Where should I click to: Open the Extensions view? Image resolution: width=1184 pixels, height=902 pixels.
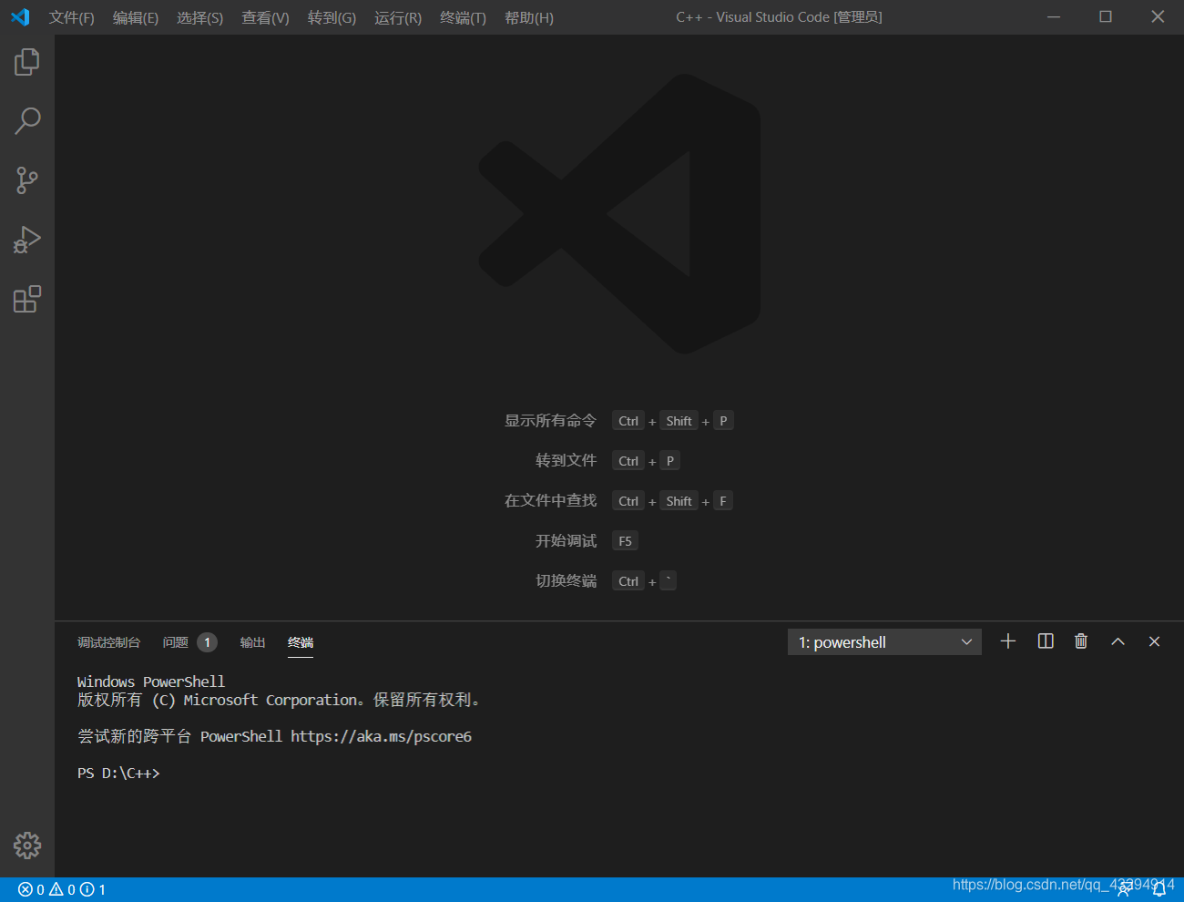coord(27,299)
